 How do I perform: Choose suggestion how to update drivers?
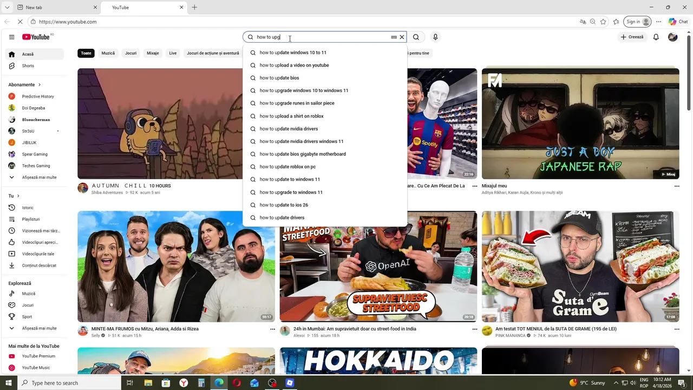coord(325,218)
